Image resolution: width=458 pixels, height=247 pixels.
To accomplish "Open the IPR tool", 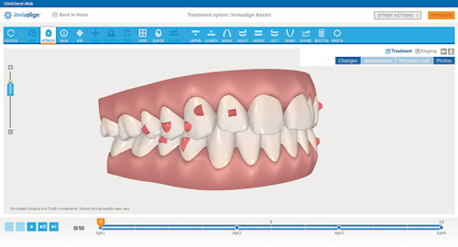I will point(80,36).
